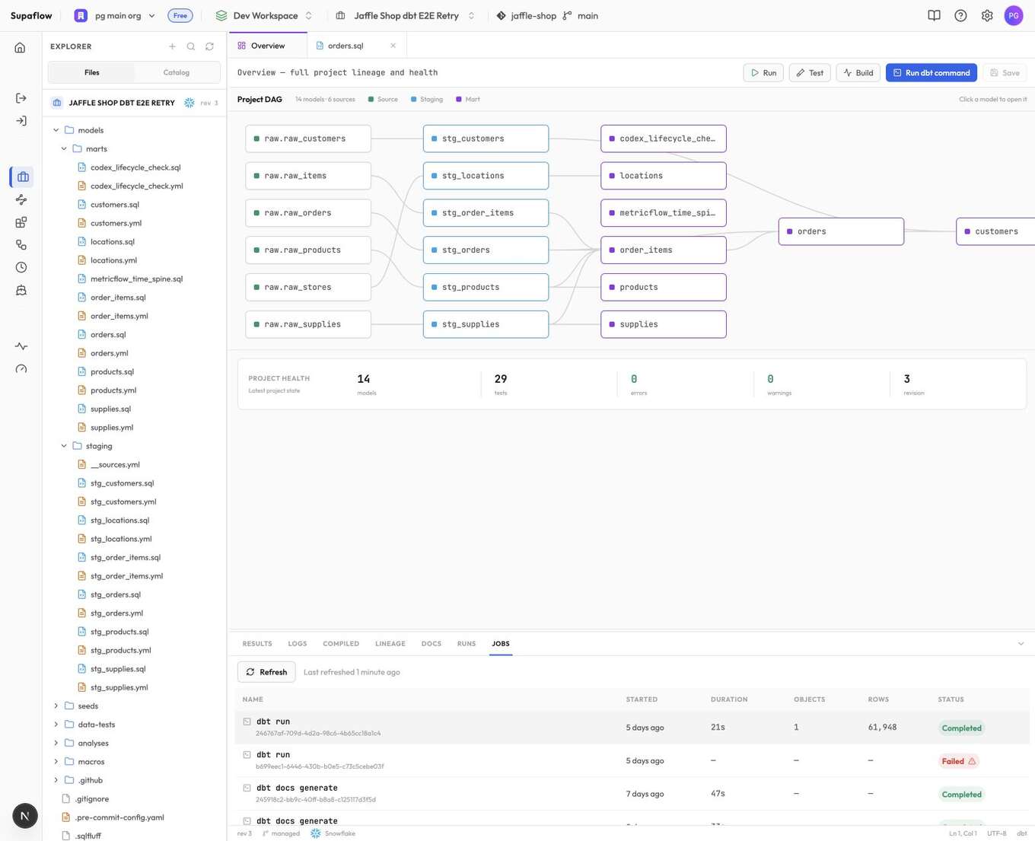
Task: Open the documentation book icon
Action: point(934,15)
